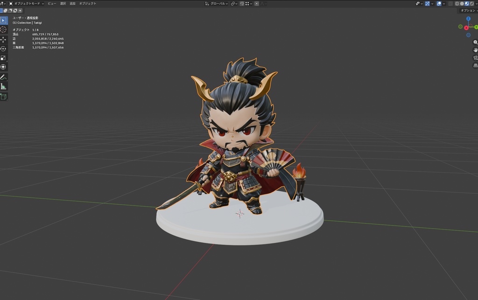Set selection mode to subtract
The width and height of the screenshot is (478, 300).
click(x=10, y=11)
